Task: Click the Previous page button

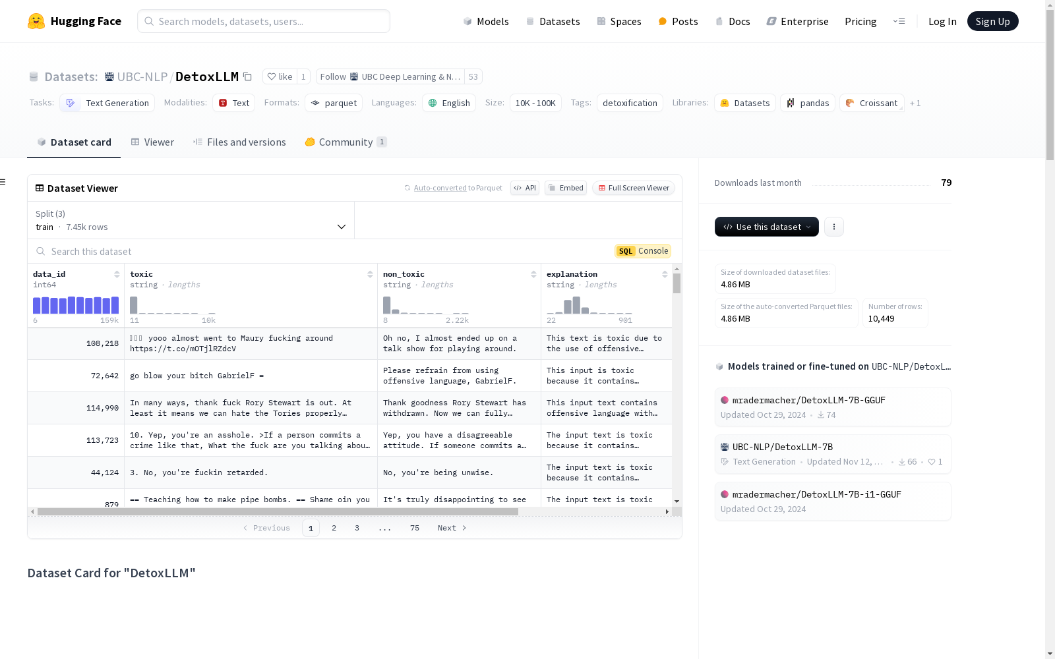Action: 266,528
